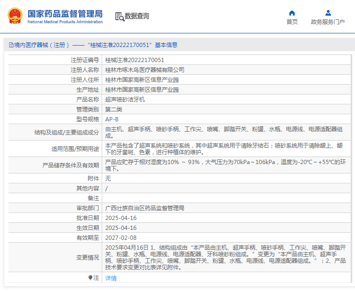The height and width of the screenshot is (291, 355).
Task: Click the 数据查询 document search icon
Action: pyautogui.click(x=119, y=16)
